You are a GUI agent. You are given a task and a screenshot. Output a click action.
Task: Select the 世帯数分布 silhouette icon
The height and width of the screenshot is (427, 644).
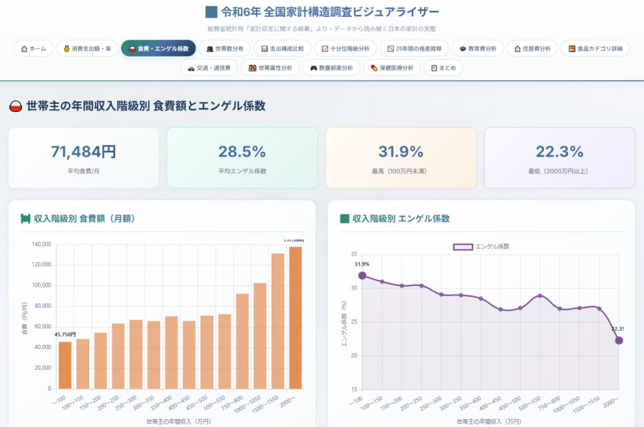pyautogui.click(x=210, y=49)
